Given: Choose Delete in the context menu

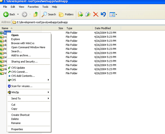Looking at the screenshot, I should pyautogui.click(x=29, y=119).
